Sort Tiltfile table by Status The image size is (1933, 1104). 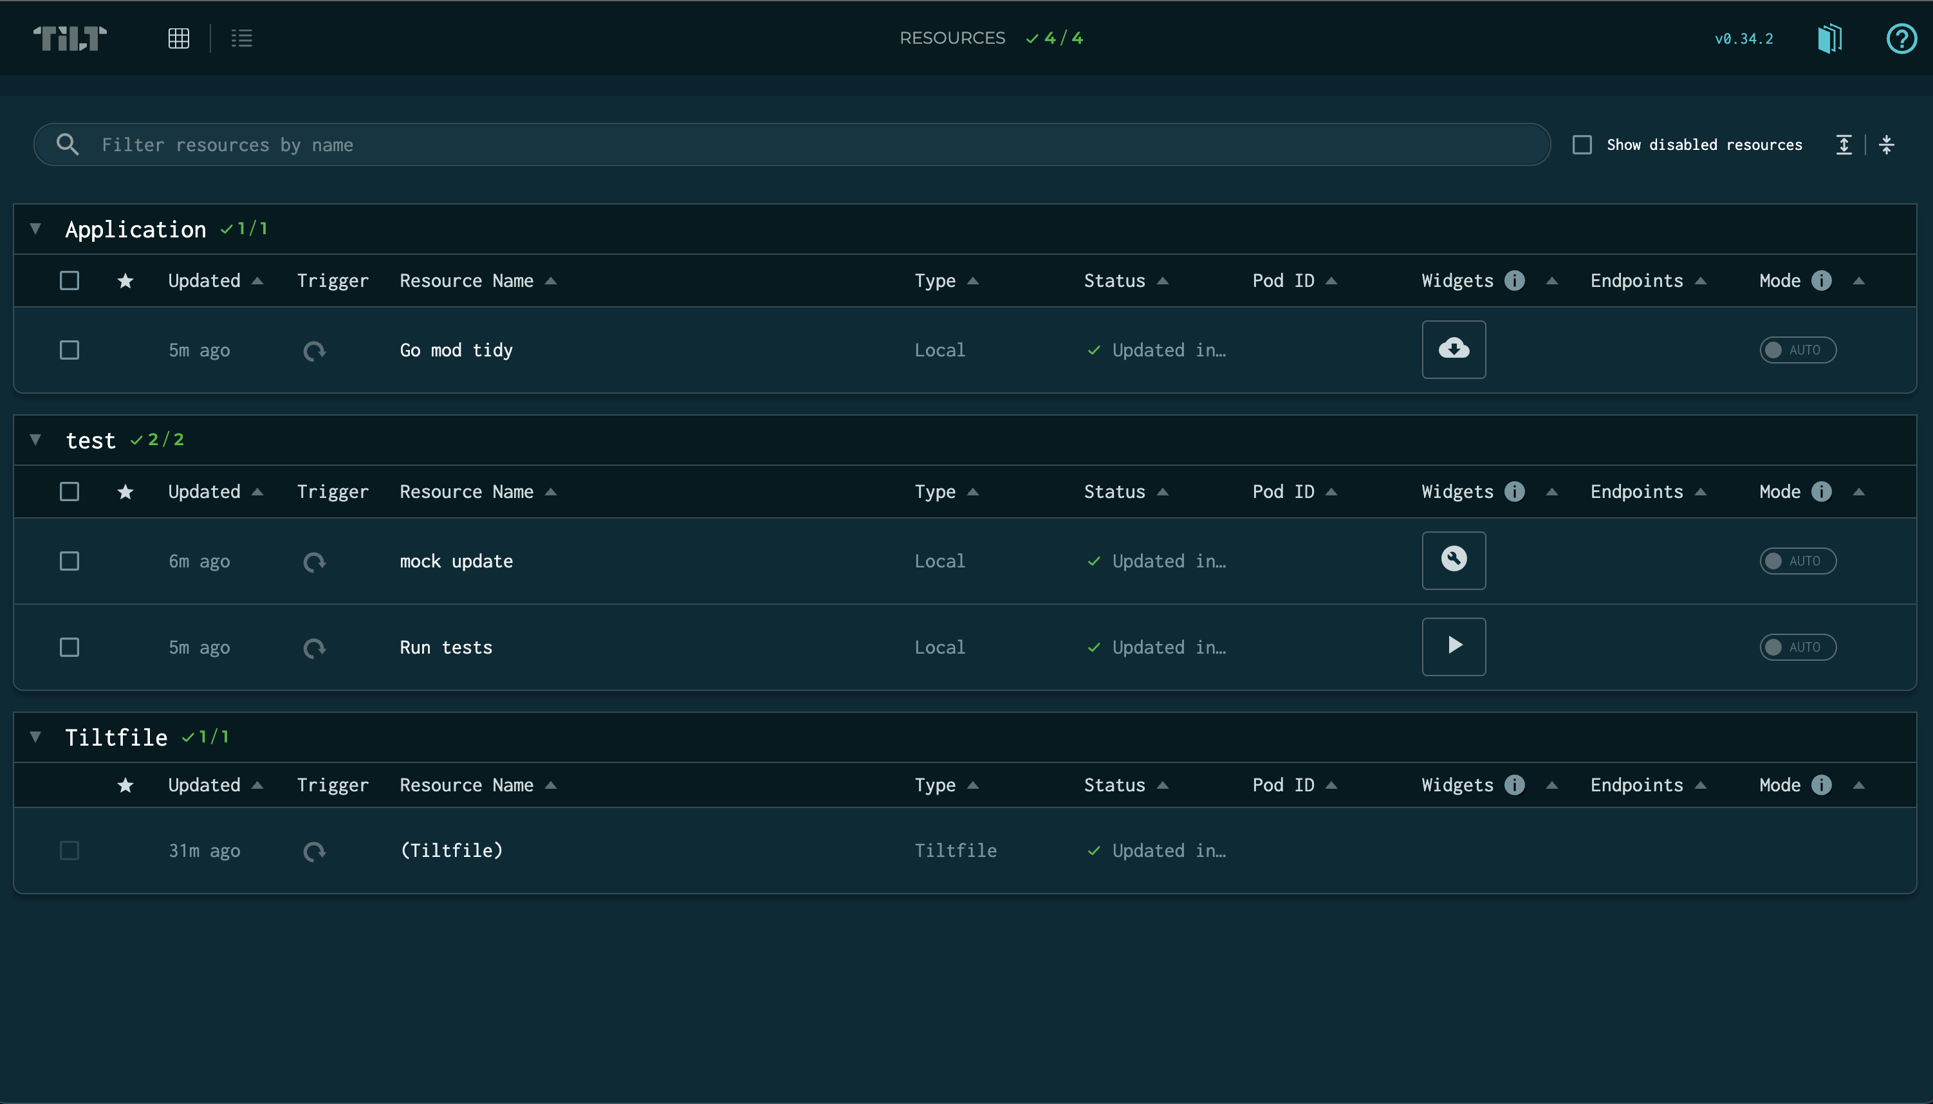pyautogui.click(x=1126, y=785)
